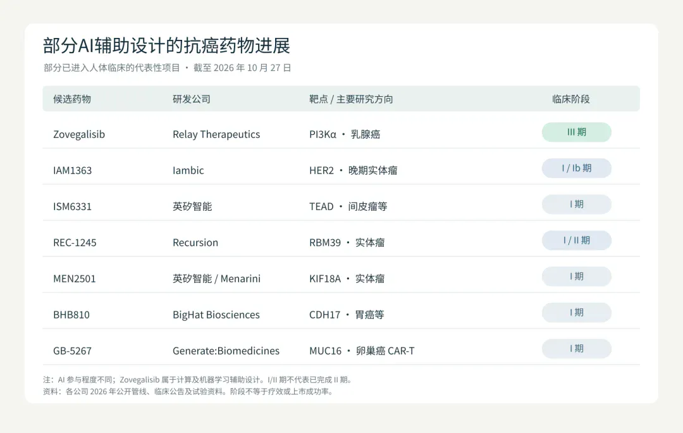Click the I 期 badge in MEN2501 row
The width and height of the screenshot is (683, 433).
[x=576, y=277]
